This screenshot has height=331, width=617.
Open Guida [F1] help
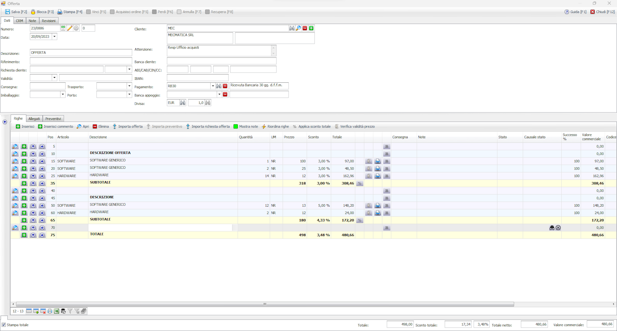575,12
